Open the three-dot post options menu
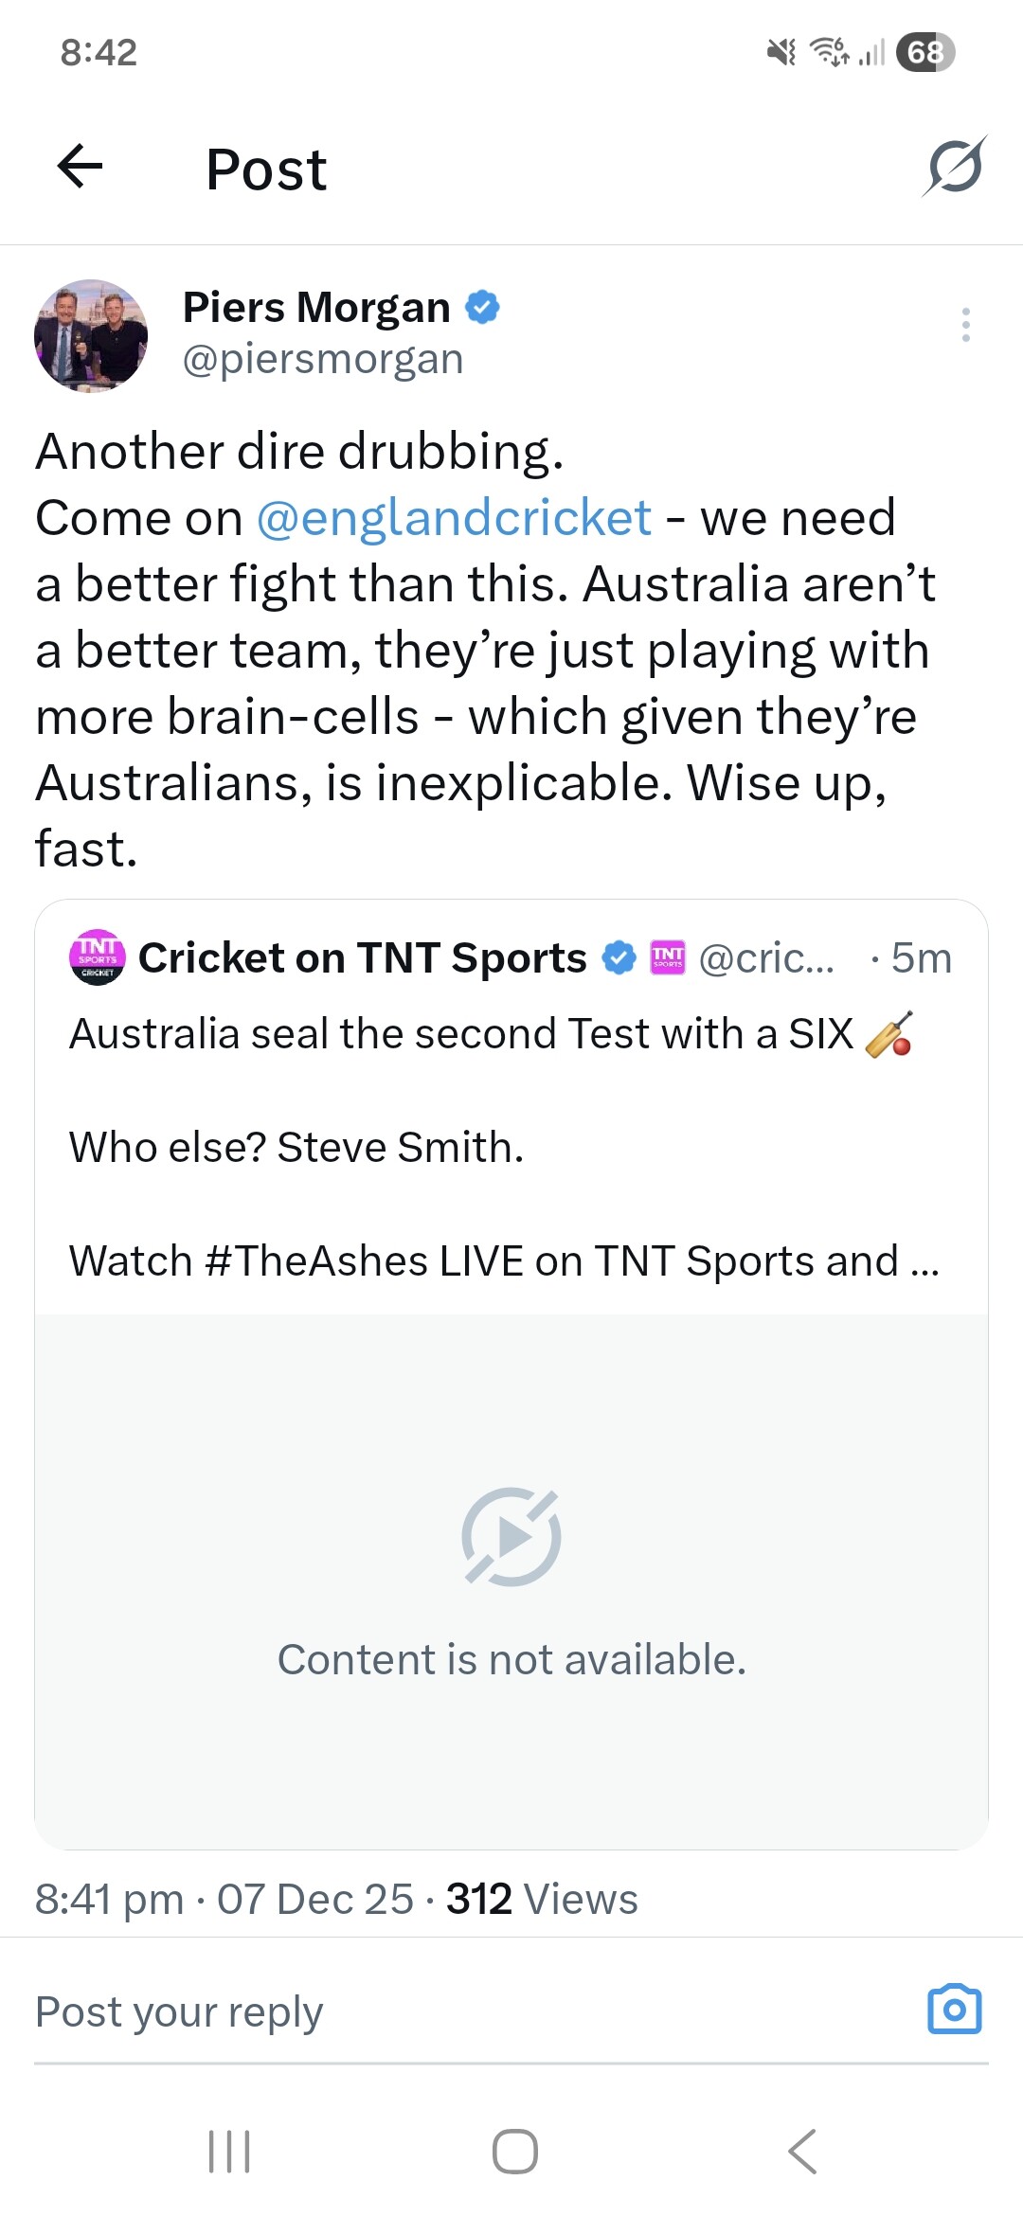The width and height of the screenshot is (1023, 2216). 965,325
